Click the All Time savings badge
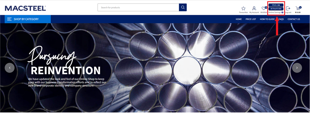Image resolution: width=310 pixels, height=113 pixels. tap(276, 9)
